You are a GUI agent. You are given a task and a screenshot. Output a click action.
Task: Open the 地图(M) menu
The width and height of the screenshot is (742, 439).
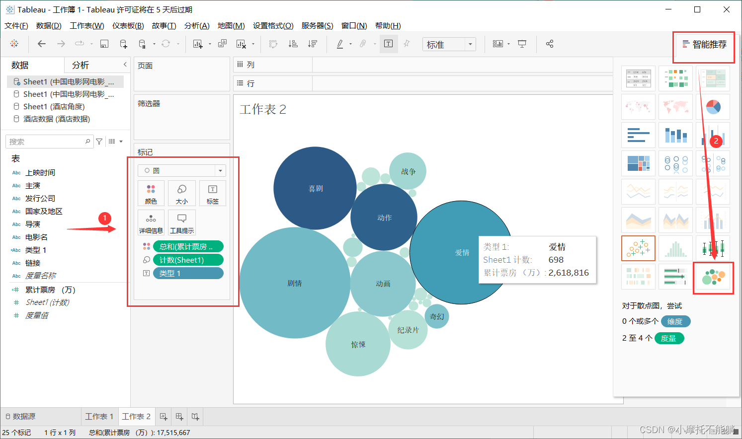(231, 25)
